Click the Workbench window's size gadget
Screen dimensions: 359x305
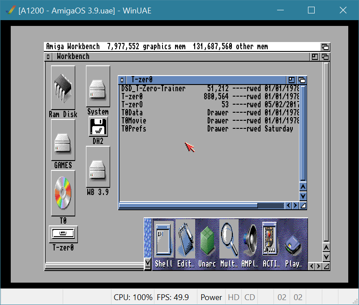click(326, 267)
